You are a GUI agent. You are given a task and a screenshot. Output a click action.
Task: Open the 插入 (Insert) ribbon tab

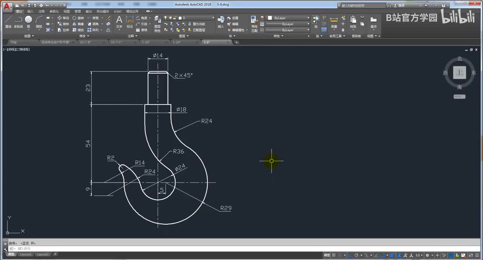coord(30,11)
